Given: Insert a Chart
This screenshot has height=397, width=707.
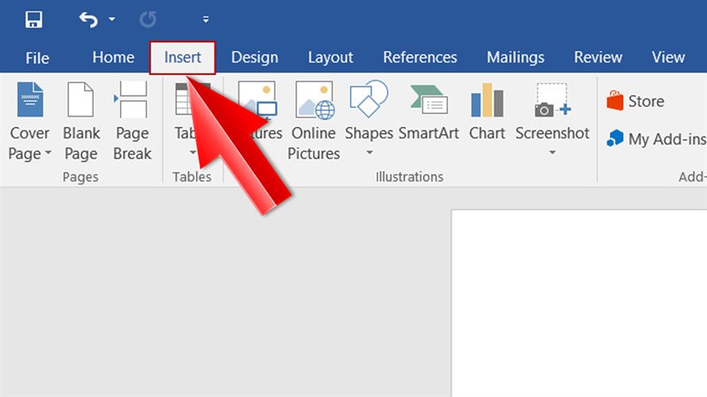Looking at the screenshot, I should [x=487, y=112].
